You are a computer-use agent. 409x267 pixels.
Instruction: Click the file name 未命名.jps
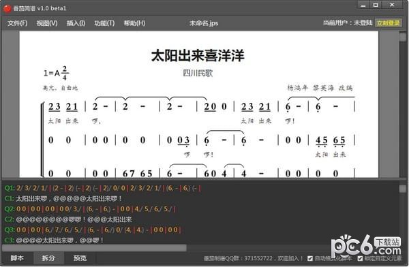coord(204,23)
